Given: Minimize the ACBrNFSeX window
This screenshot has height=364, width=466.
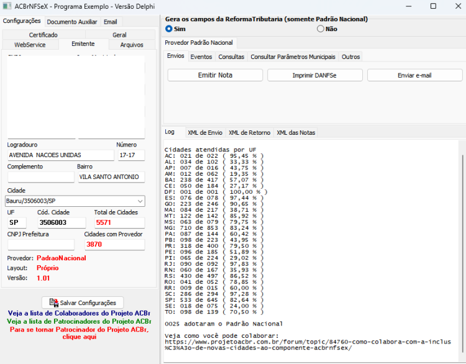Looking at the screenshot, I should [x=409, y=6].
